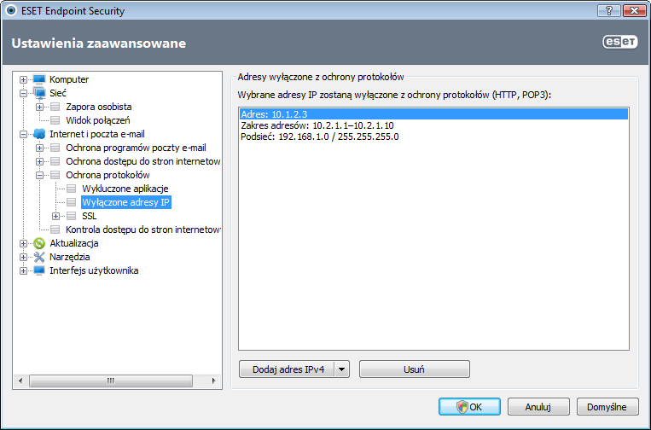Viewport: 651px width, 430px height.
Task: Click the Sieć network icon
Action: [39, 93]
